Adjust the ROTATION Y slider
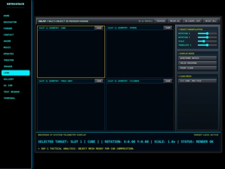The width and height of the screenshot is (225, 169). (x=207, y=38)
